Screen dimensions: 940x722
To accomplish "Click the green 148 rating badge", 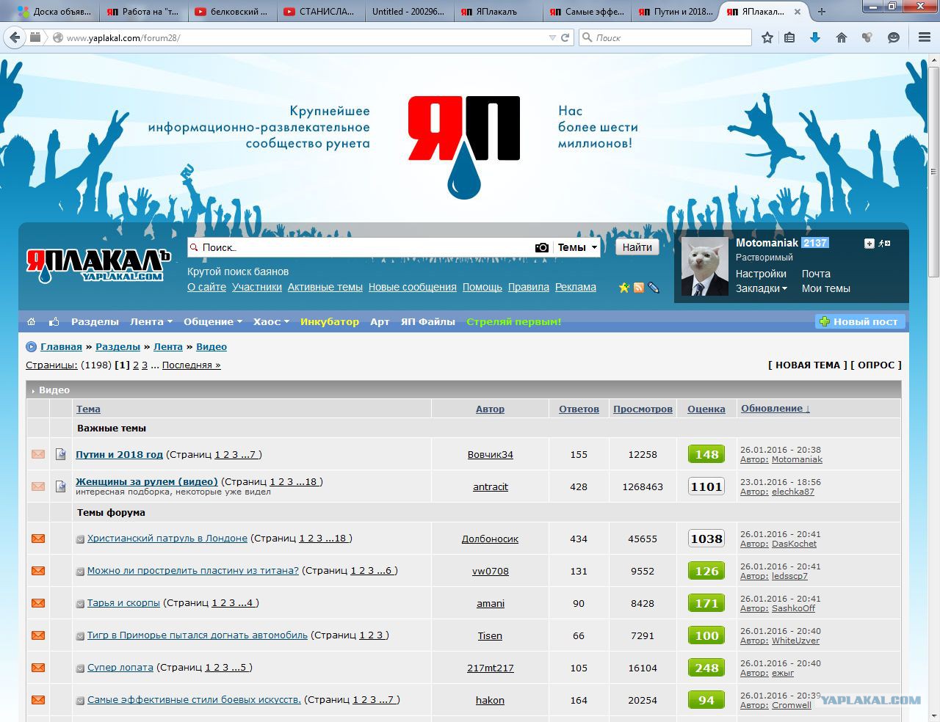I will 706,454.
